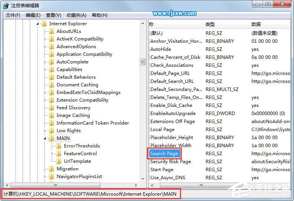
Task: Click the Extension Compatibility folder icon
Action: [51, 100]
